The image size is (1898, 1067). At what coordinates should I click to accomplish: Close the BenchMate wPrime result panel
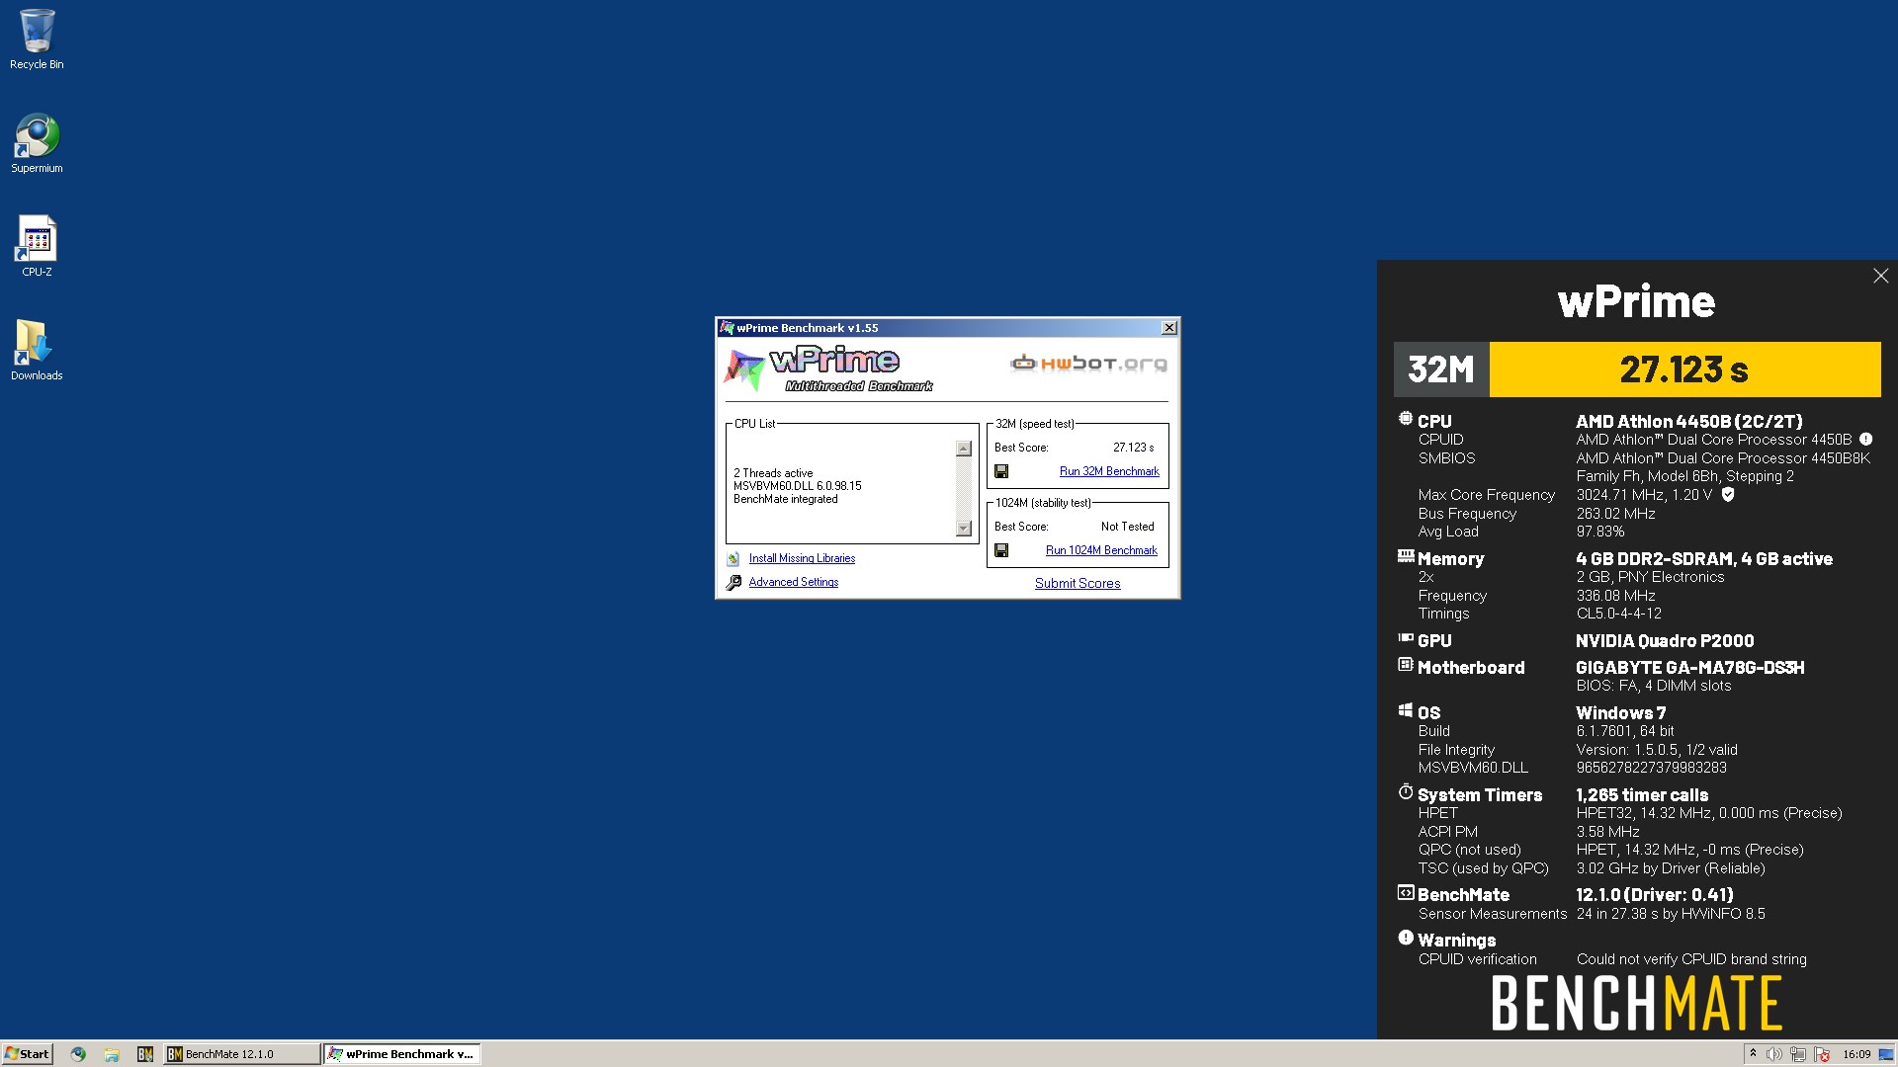click(x=1880, y=277)
